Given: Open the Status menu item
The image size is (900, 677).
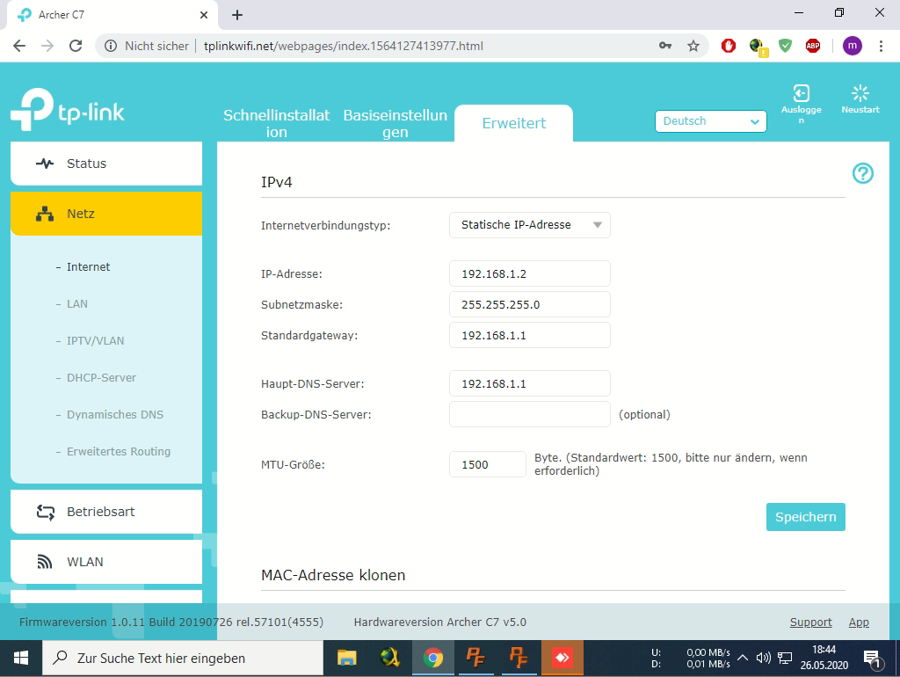Looking at the screenshot, I should (106, 164).
